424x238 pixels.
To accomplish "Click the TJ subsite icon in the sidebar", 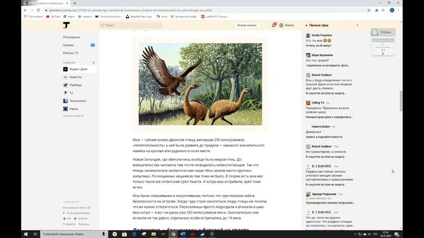I will coord(65,93).
